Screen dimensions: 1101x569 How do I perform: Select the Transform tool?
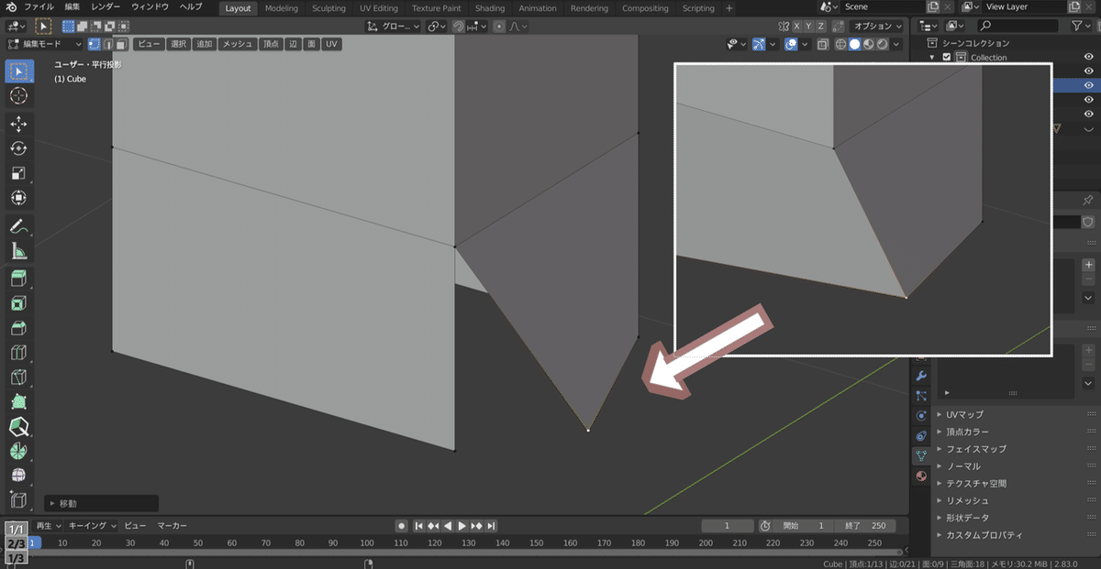click(19, 198)
